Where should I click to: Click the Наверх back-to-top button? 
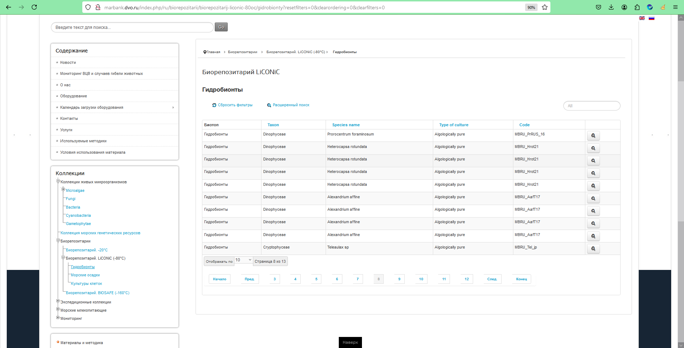pyautogui.click(x=350, y=342)
